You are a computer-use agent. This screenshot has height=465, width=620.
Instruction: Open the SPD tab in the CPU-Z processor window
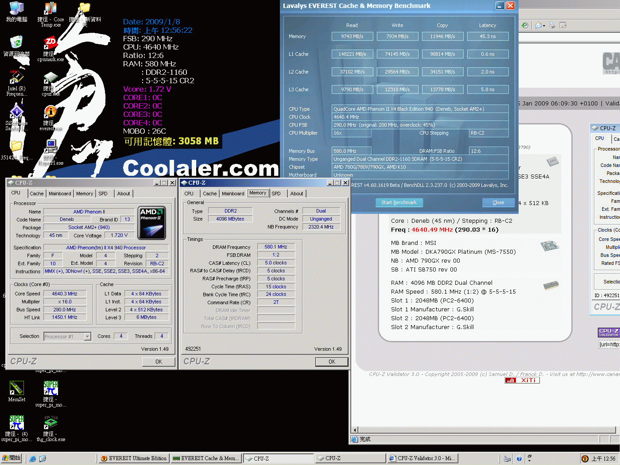point(103,194)
